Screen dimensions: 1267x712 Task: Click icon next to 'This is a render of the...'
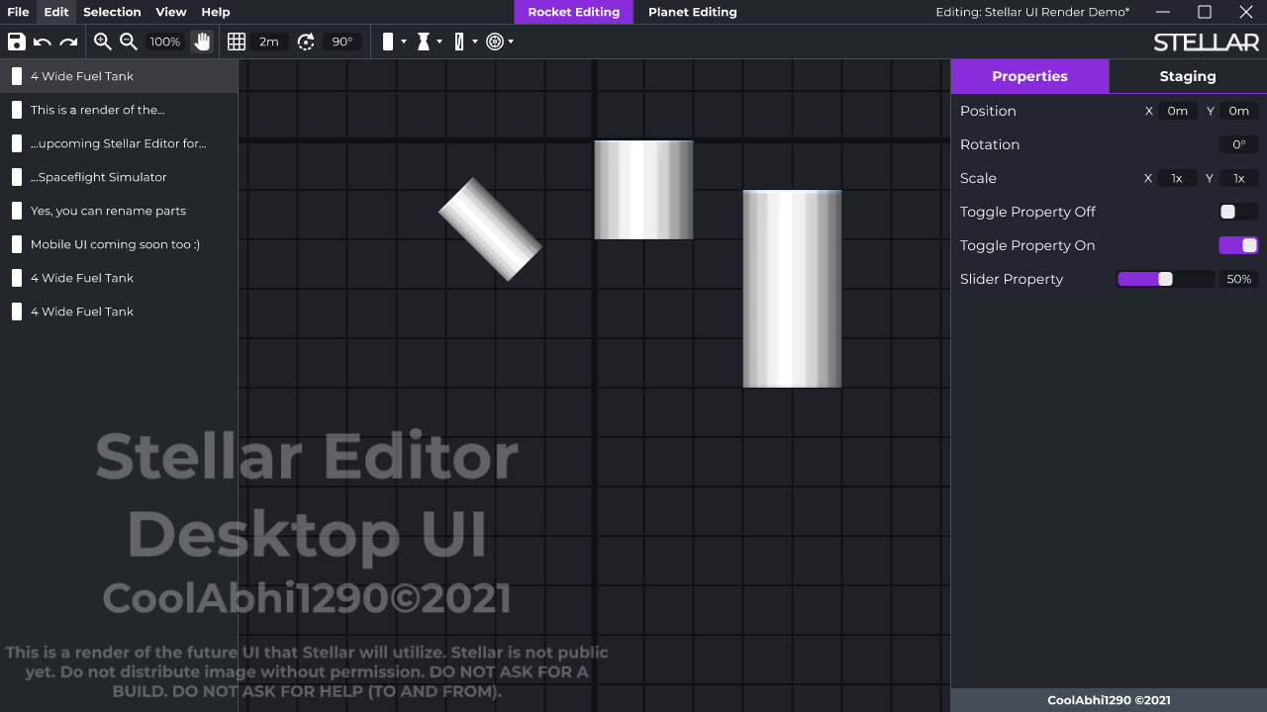pos(17,110)
